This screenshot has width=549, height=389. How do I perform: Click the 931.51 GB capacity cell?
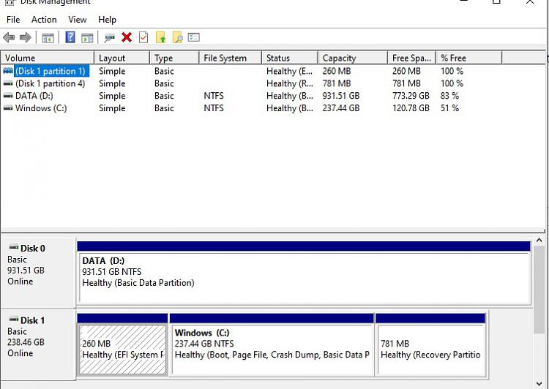tap(341, 96)
